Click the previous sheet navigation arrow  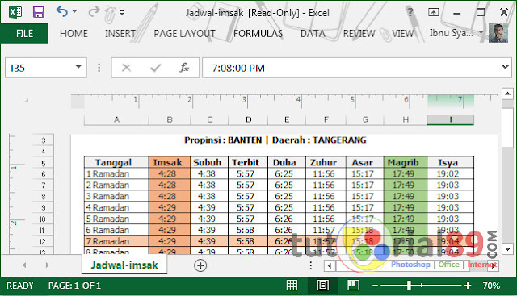24,265
